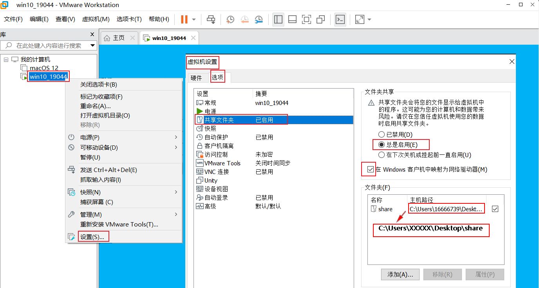Toggle the share folder enabled checkbox
The width and height of the screenshot is (539, 288).
pos(495,209)
